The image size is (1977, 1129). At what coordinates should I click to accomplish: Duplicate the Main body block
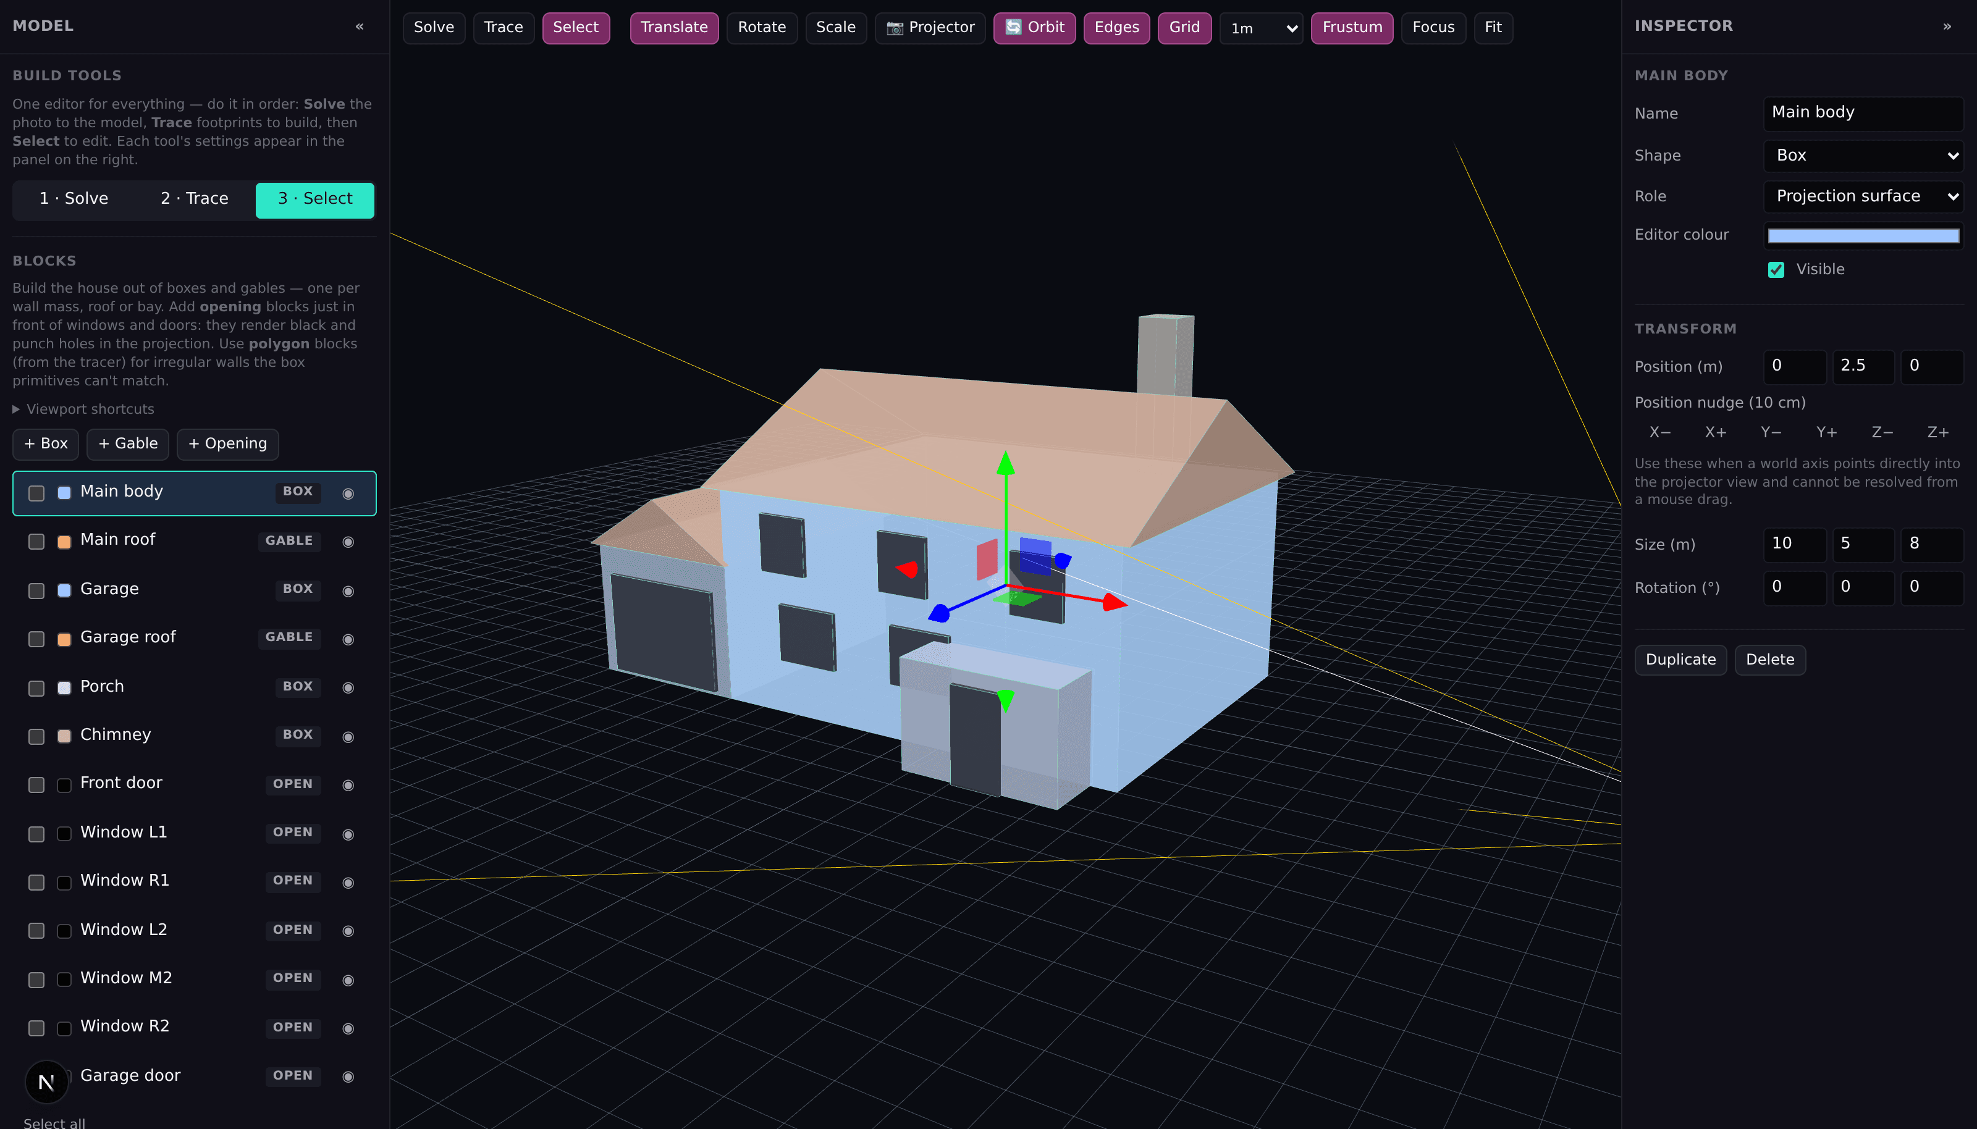[1680, 661]
